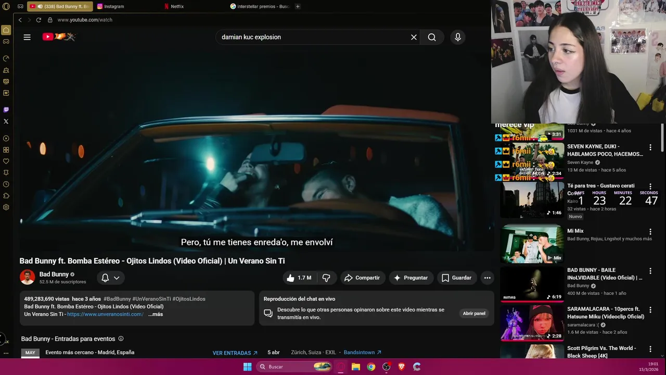This screenshot has height=375, width=666.
Task: Click the Compartir button
Action: pos(362,278)
